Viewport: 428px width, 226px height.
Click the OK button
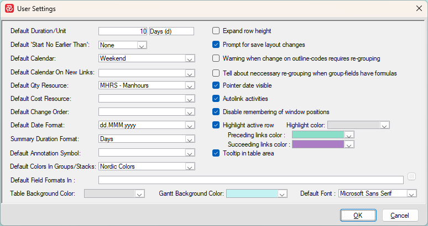[x=358, y=216]
